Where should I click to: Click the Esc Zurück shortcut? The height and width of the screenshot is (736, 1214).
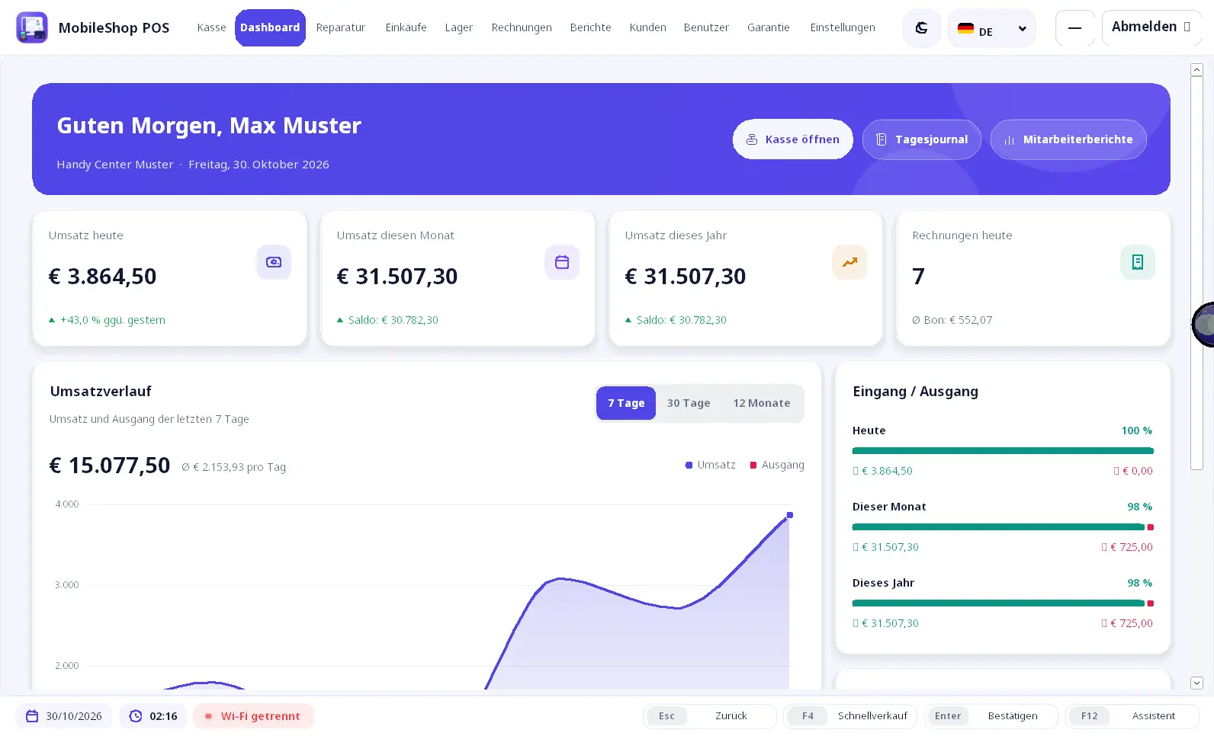(709, 716)
